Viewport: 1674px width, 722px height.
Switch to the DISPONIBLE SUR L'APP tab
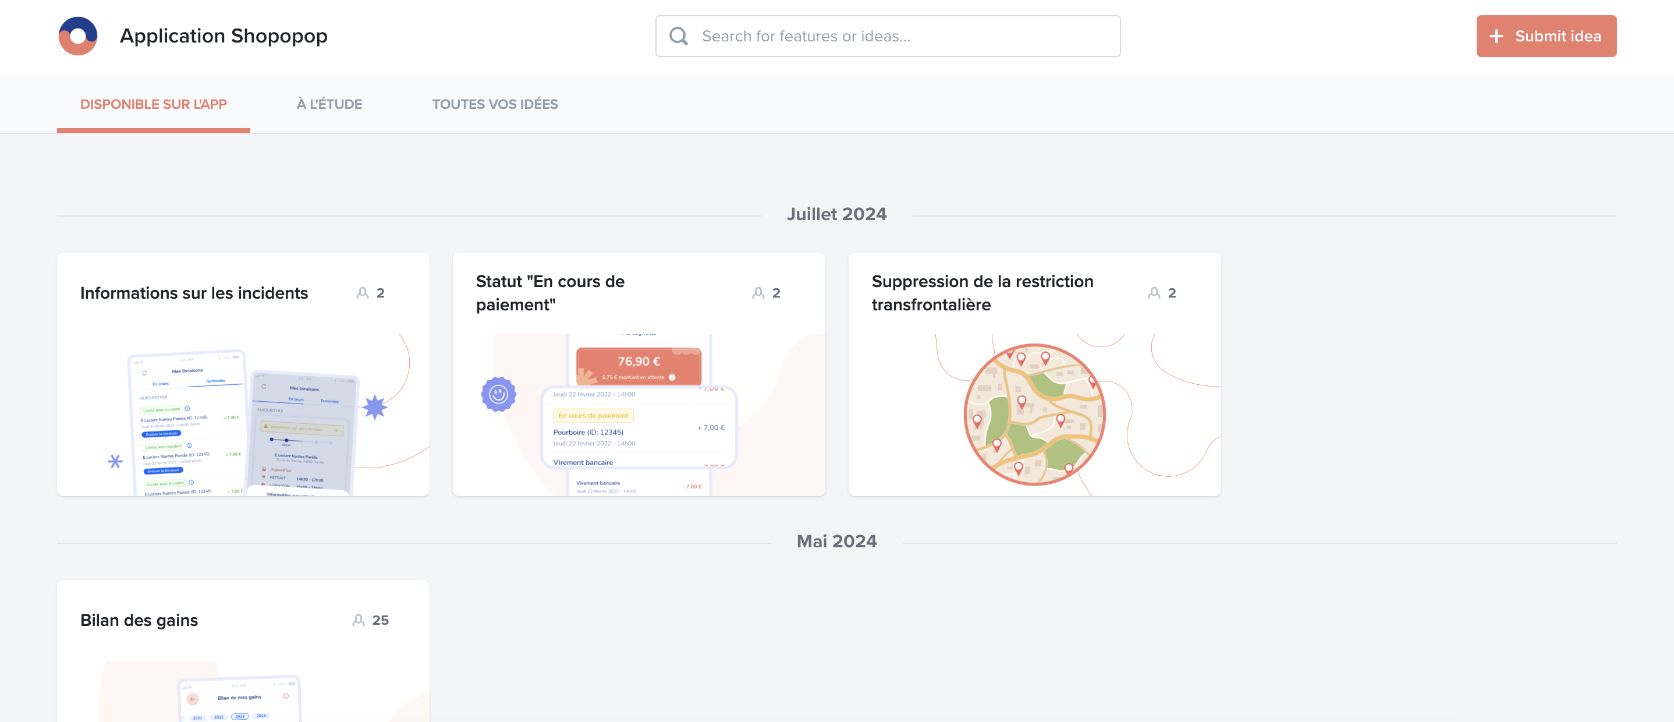click(x=153, y=105)
